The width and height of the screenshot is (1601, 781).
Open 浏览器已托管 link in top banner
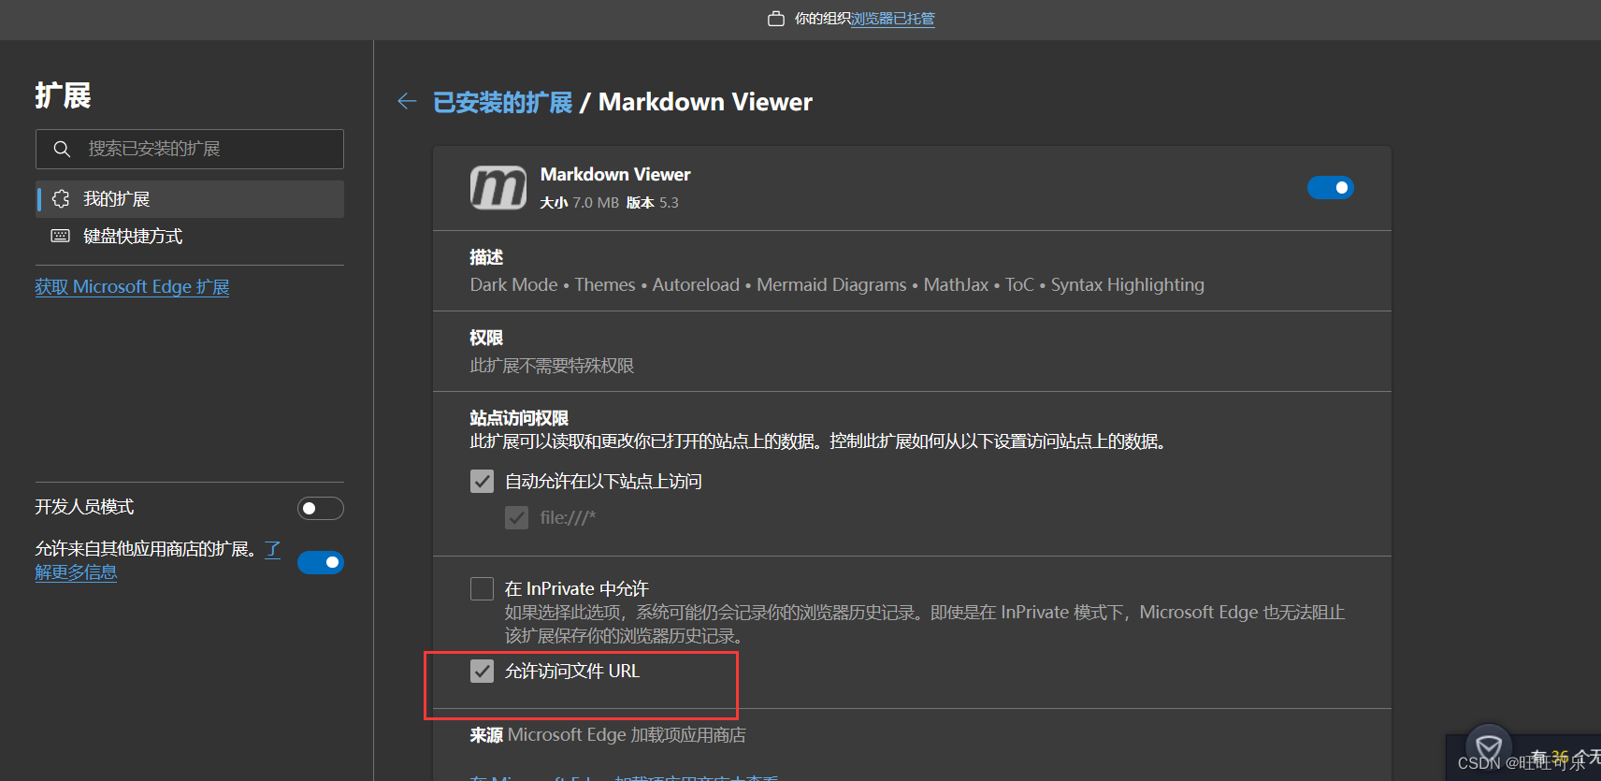893,19
